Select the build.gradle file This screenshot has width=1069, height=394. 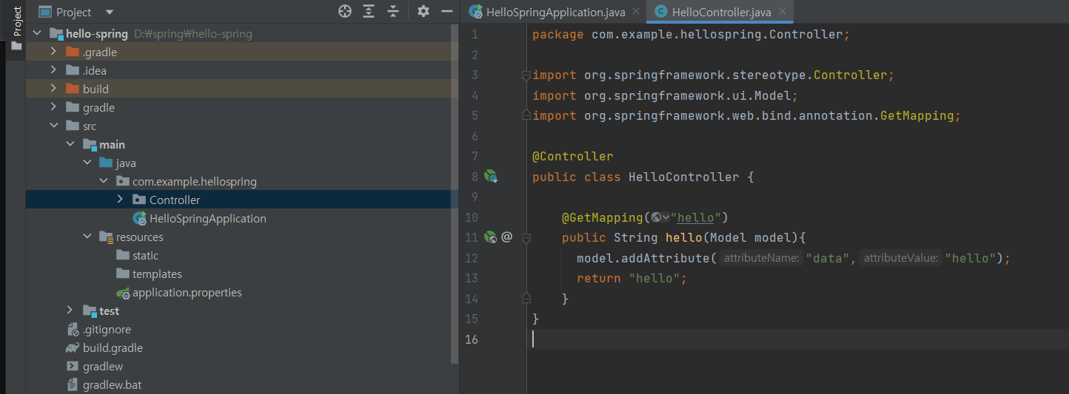tap(113, 348)
